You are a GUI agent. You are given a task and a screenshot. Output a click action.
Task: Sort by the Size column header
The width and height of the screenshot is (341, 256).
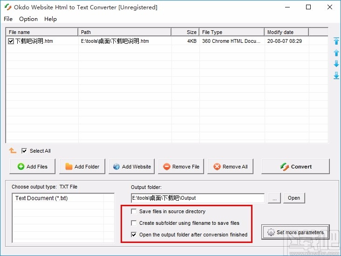(185, 32)
